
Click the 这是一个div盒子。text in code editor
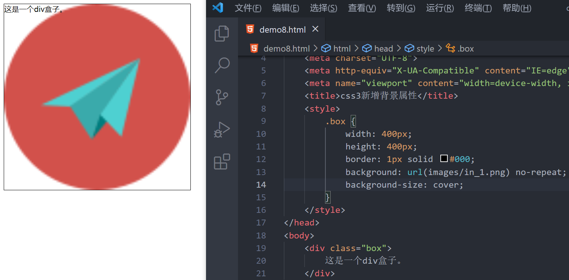coord(364,261)
